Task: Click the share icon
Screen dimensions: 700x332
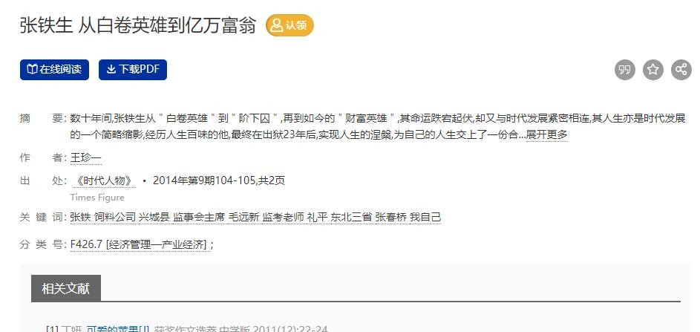Action: coord(681,70)
